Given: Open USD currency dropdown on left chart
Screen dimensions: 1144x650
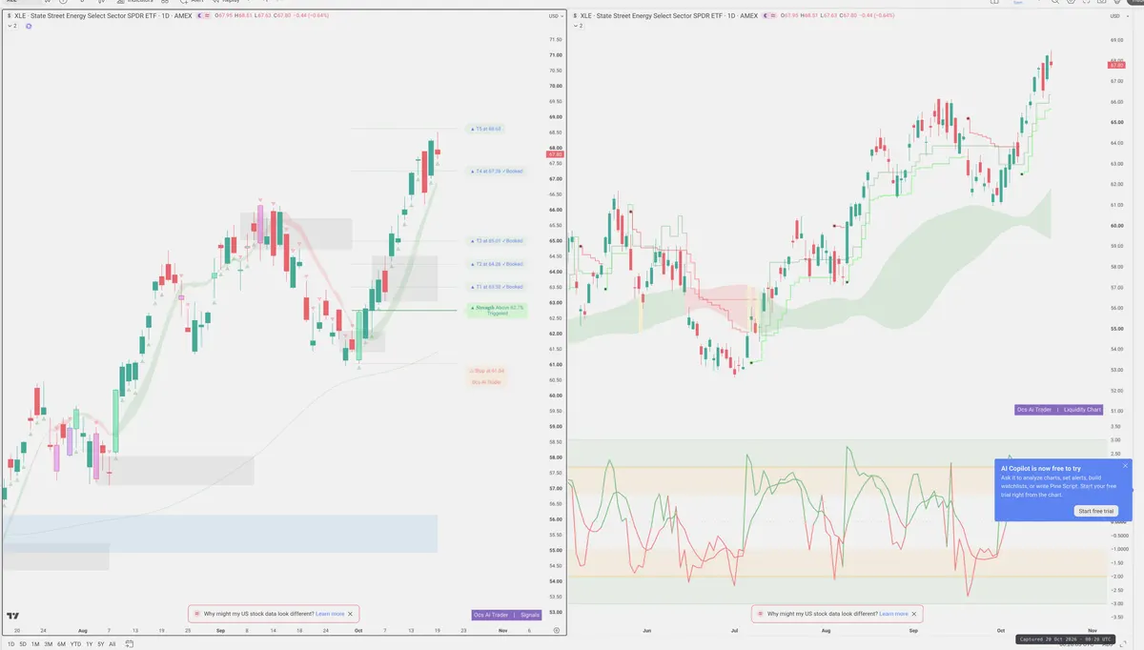Looking at the screenshot, I should click(555, 16).
